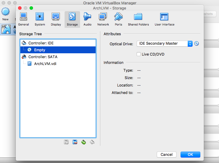This screenshot has width=219, height=163.
Task: Click the remove storage attachment icon
Action: point(75,142)
